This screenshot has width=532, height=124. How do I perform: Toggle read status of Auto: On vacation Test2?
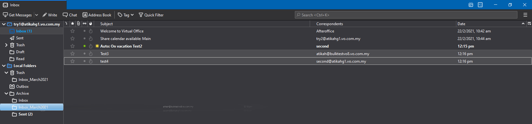[x=85, y=46]
